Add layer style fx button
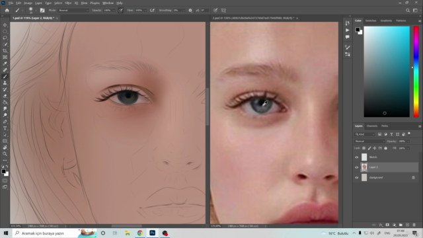 [x=381, y=225]
